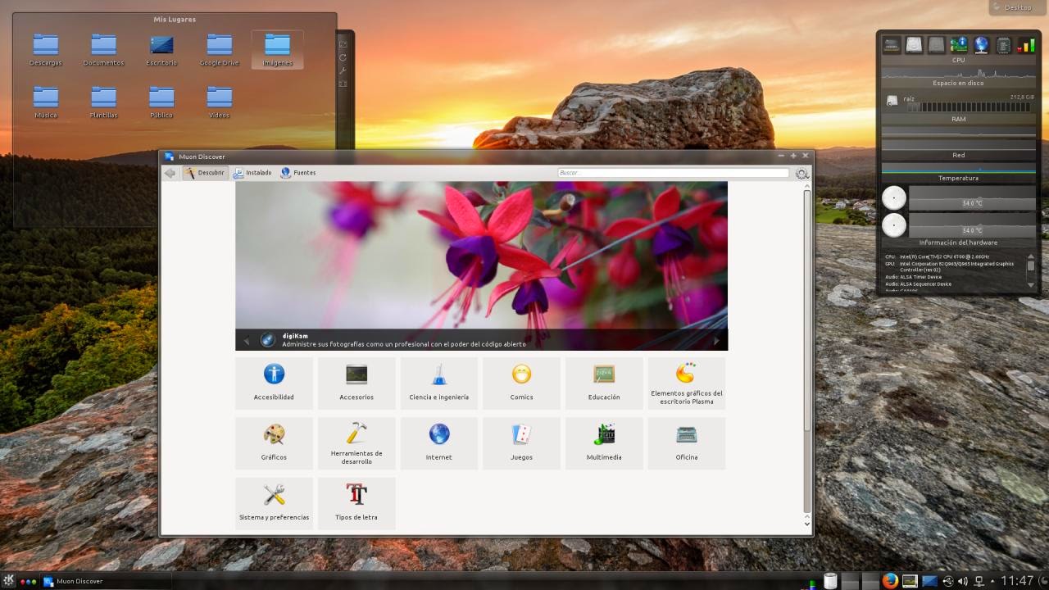Select the Juegos category icon
The width and height of the screenshot is (1049, 590).
pyautogui.click(x=521, y=442)
